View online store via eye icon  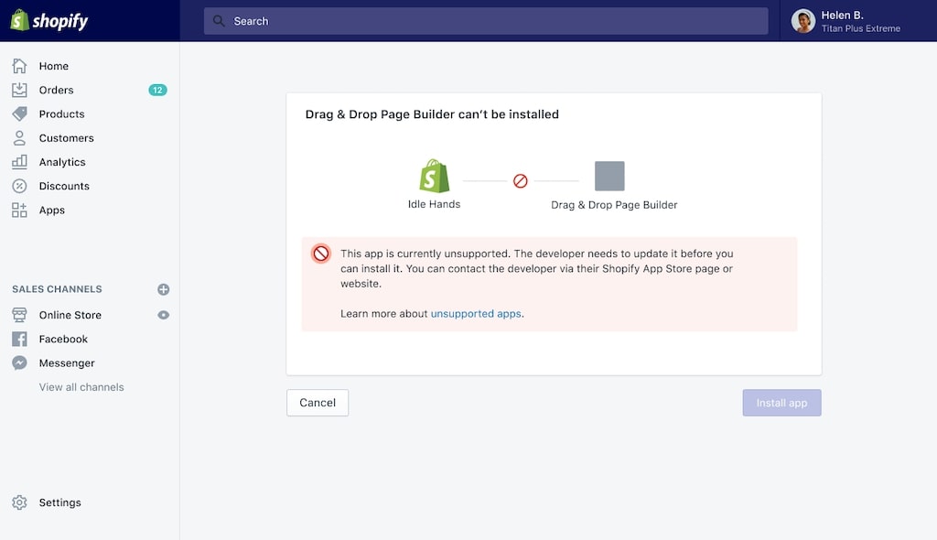pos(163,315)
